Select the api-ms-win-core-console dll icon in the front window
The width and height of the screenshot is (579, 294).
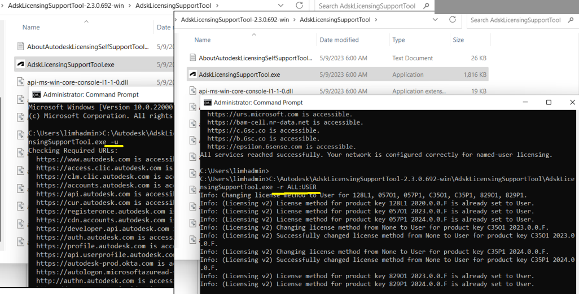(x=192, y=91)
